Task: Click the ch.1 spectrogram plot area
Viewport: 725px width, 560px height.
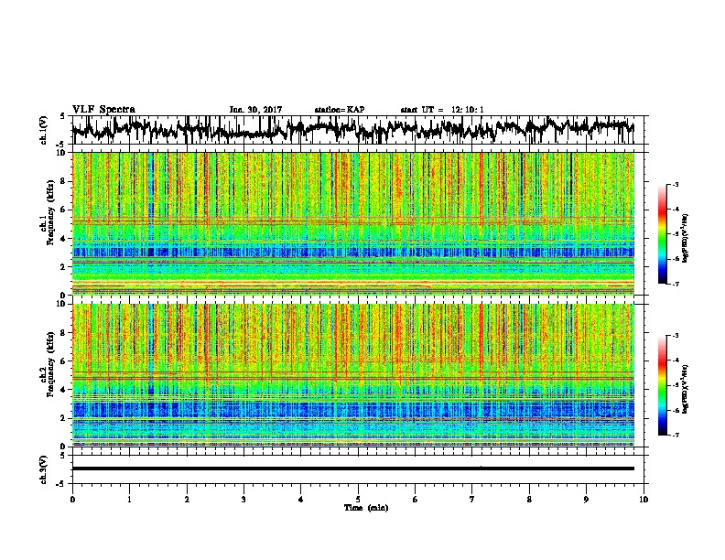Action: (353, 223)
